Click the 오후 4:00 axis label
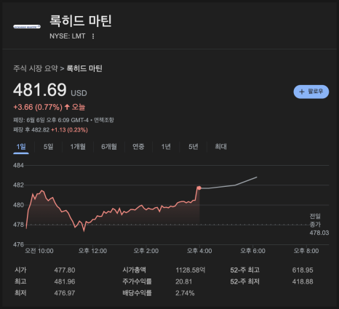The image size is (339, 309). point(199,251)
